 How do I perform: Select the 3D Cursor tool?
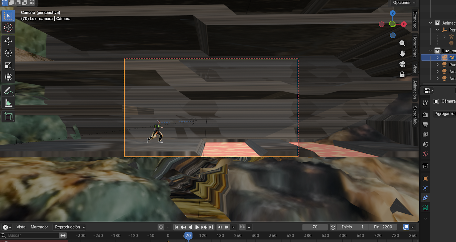(8, 28)
